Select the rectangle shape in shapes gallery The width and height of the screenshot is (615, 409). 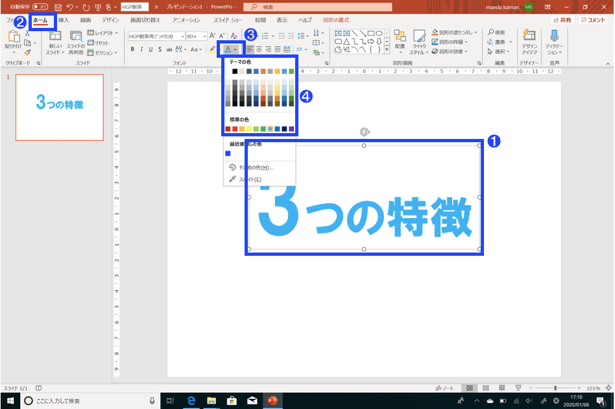coord(370,33)
